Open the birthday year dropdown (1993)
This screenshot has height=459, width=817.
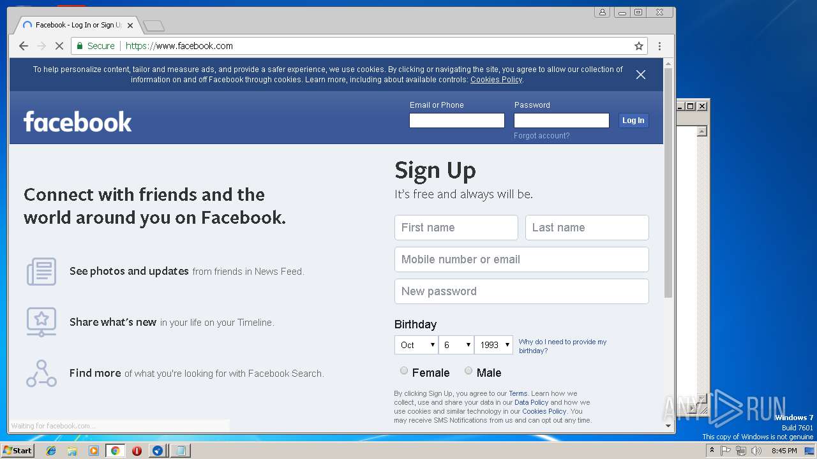point(493,345)
